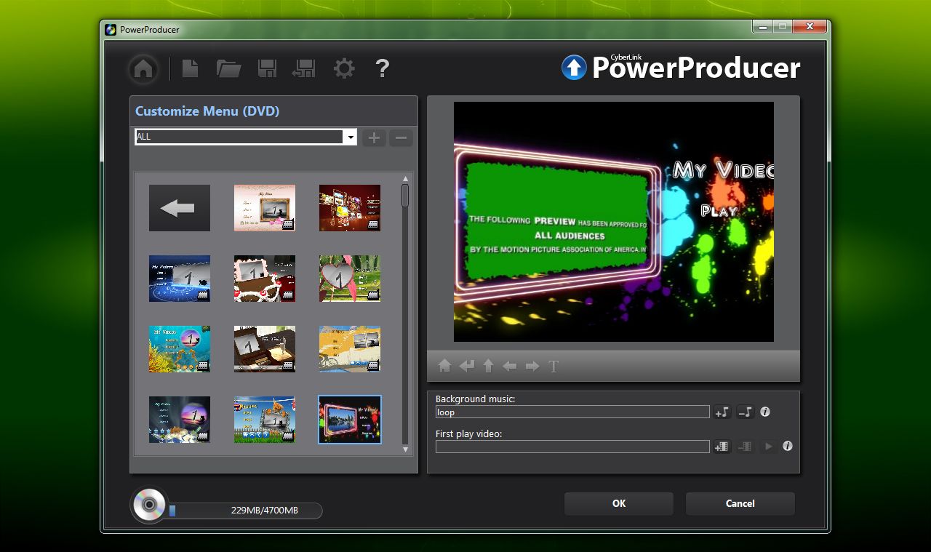The image size is (931, 552).
Task: Click the preview Enter/return arrow icon
Action: point(466,366)
